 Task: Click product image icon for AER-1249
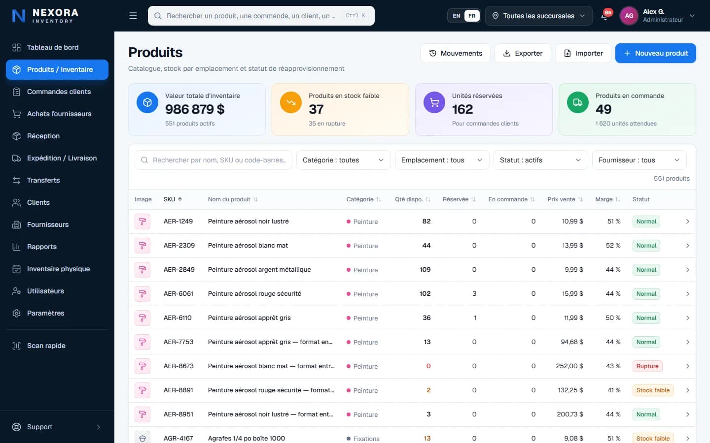(x=142, y=221)
